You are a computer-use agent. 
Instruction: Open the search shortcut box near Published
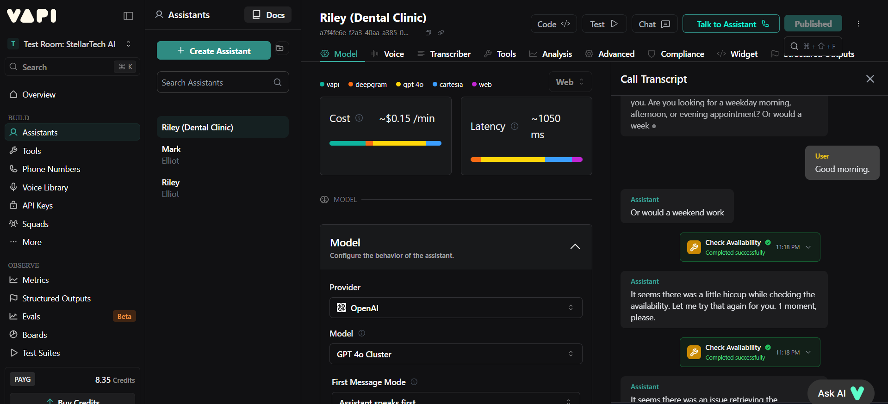[813, 46]
